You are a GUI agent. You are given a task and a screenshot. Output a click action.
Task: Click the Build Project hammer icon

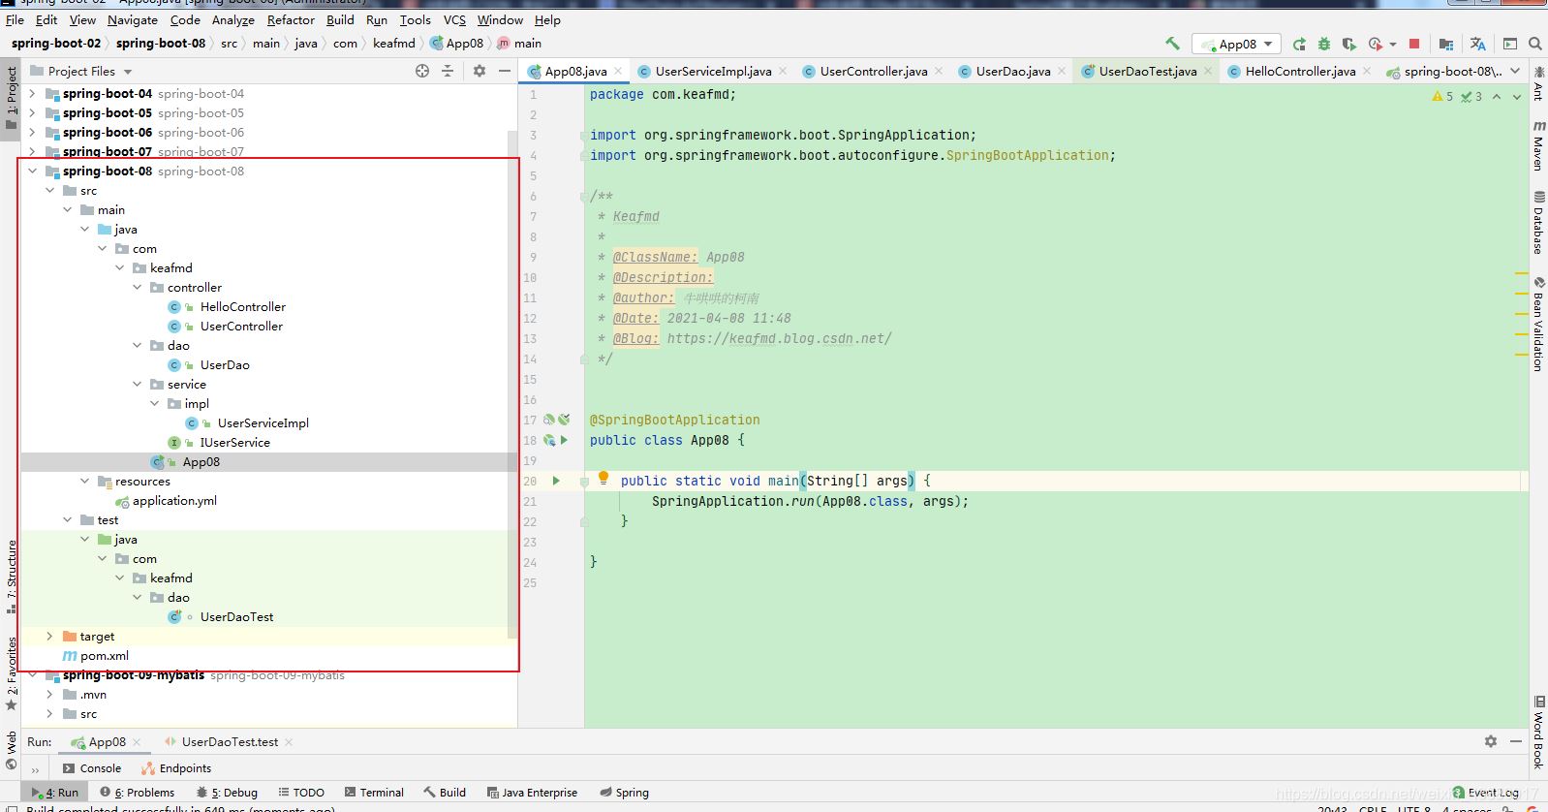1172,44
